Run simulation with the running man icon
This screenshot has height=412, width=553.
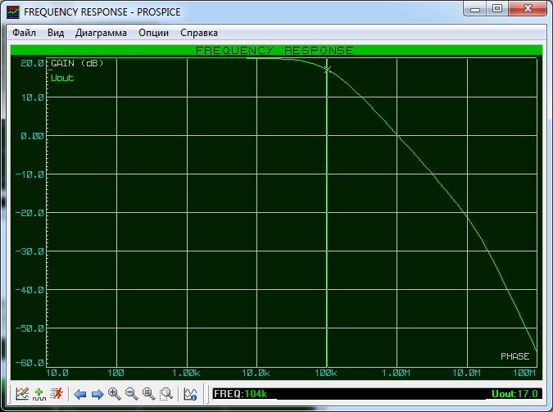click(56, 394)
